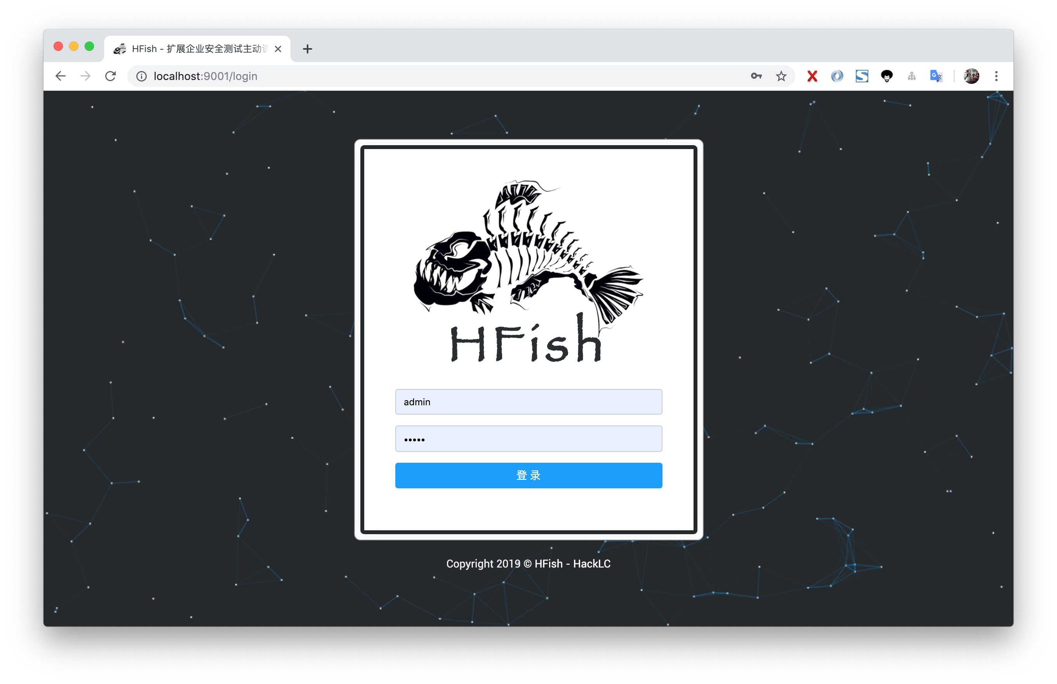Go back to previous page

click(61, 76)
